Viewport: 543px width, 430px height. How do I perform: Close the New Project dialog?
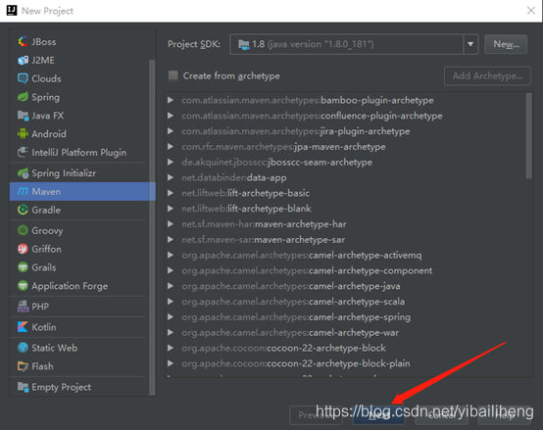[x=531, y=11]
